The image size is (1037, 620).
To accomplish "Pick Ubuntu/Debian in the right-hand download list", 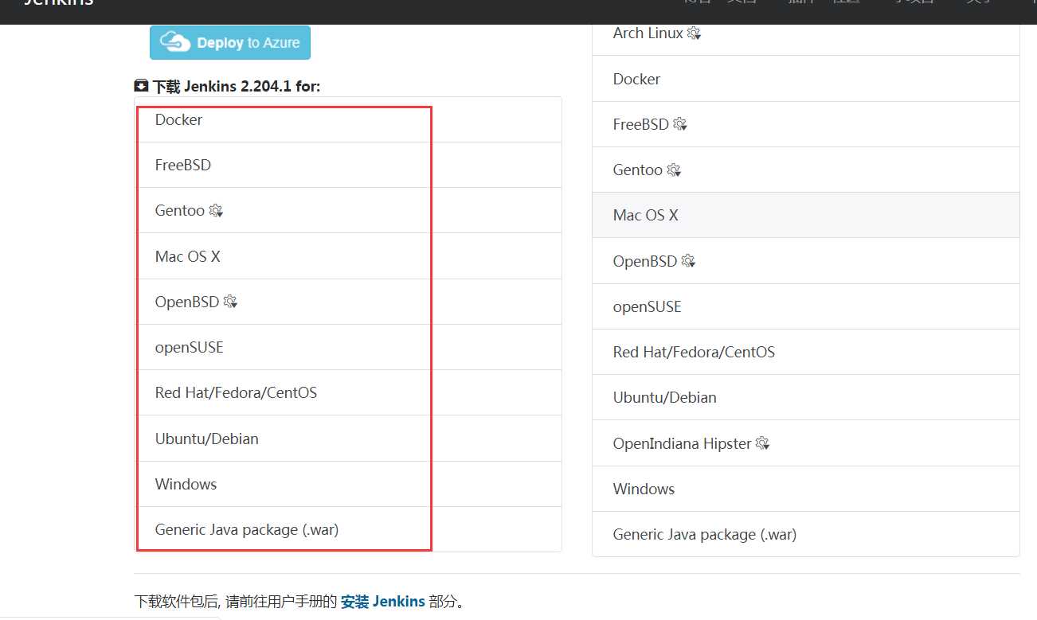I will 806,397.
